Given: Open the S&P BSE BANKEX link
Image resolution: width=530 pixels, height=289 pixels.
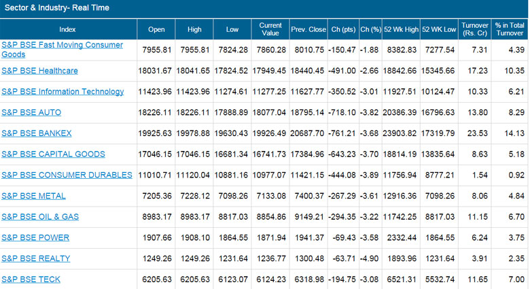Looking at the screenshot, I should click(x=37, y=133).
